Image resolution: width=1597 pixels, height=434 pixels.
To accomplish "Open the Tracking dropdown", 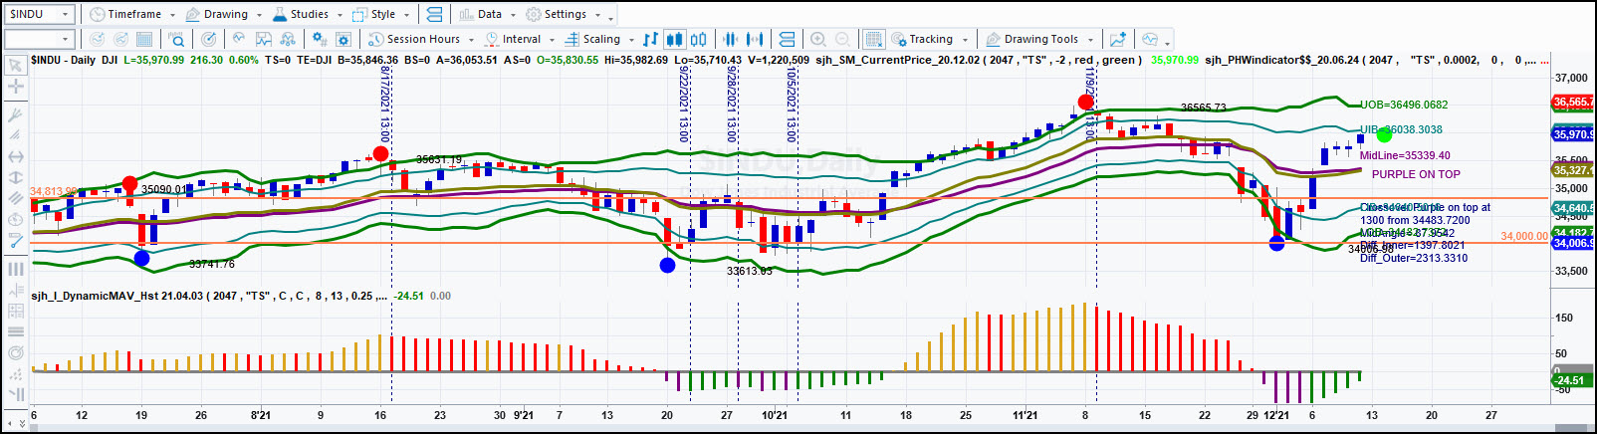I will point(929,39).
